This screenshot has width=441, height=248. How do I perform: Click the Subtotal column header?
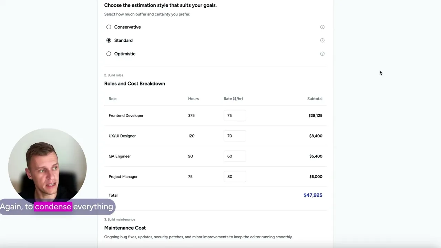315,99
